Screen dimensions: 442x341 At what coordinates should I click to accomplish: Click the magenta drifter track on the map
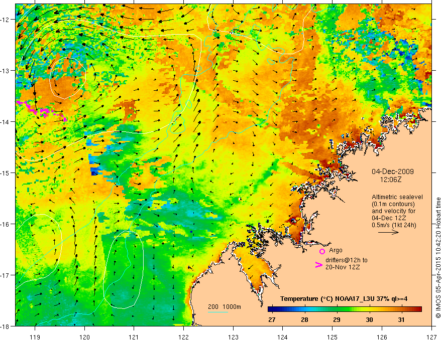click(x=41, y=111)
